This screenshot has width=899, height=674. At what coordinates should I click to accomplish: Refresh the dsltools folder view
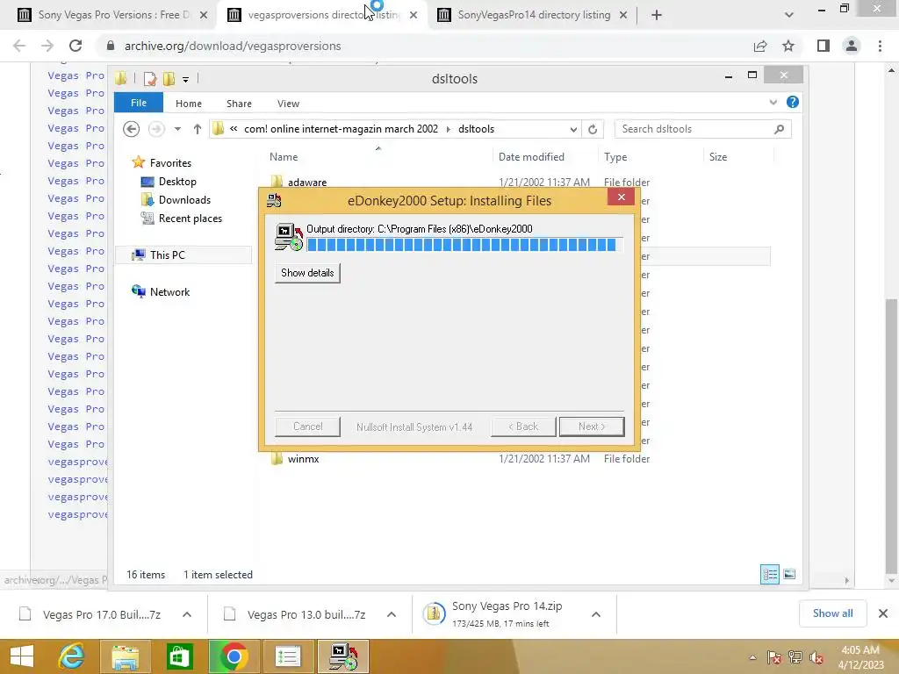pos(593,130)
